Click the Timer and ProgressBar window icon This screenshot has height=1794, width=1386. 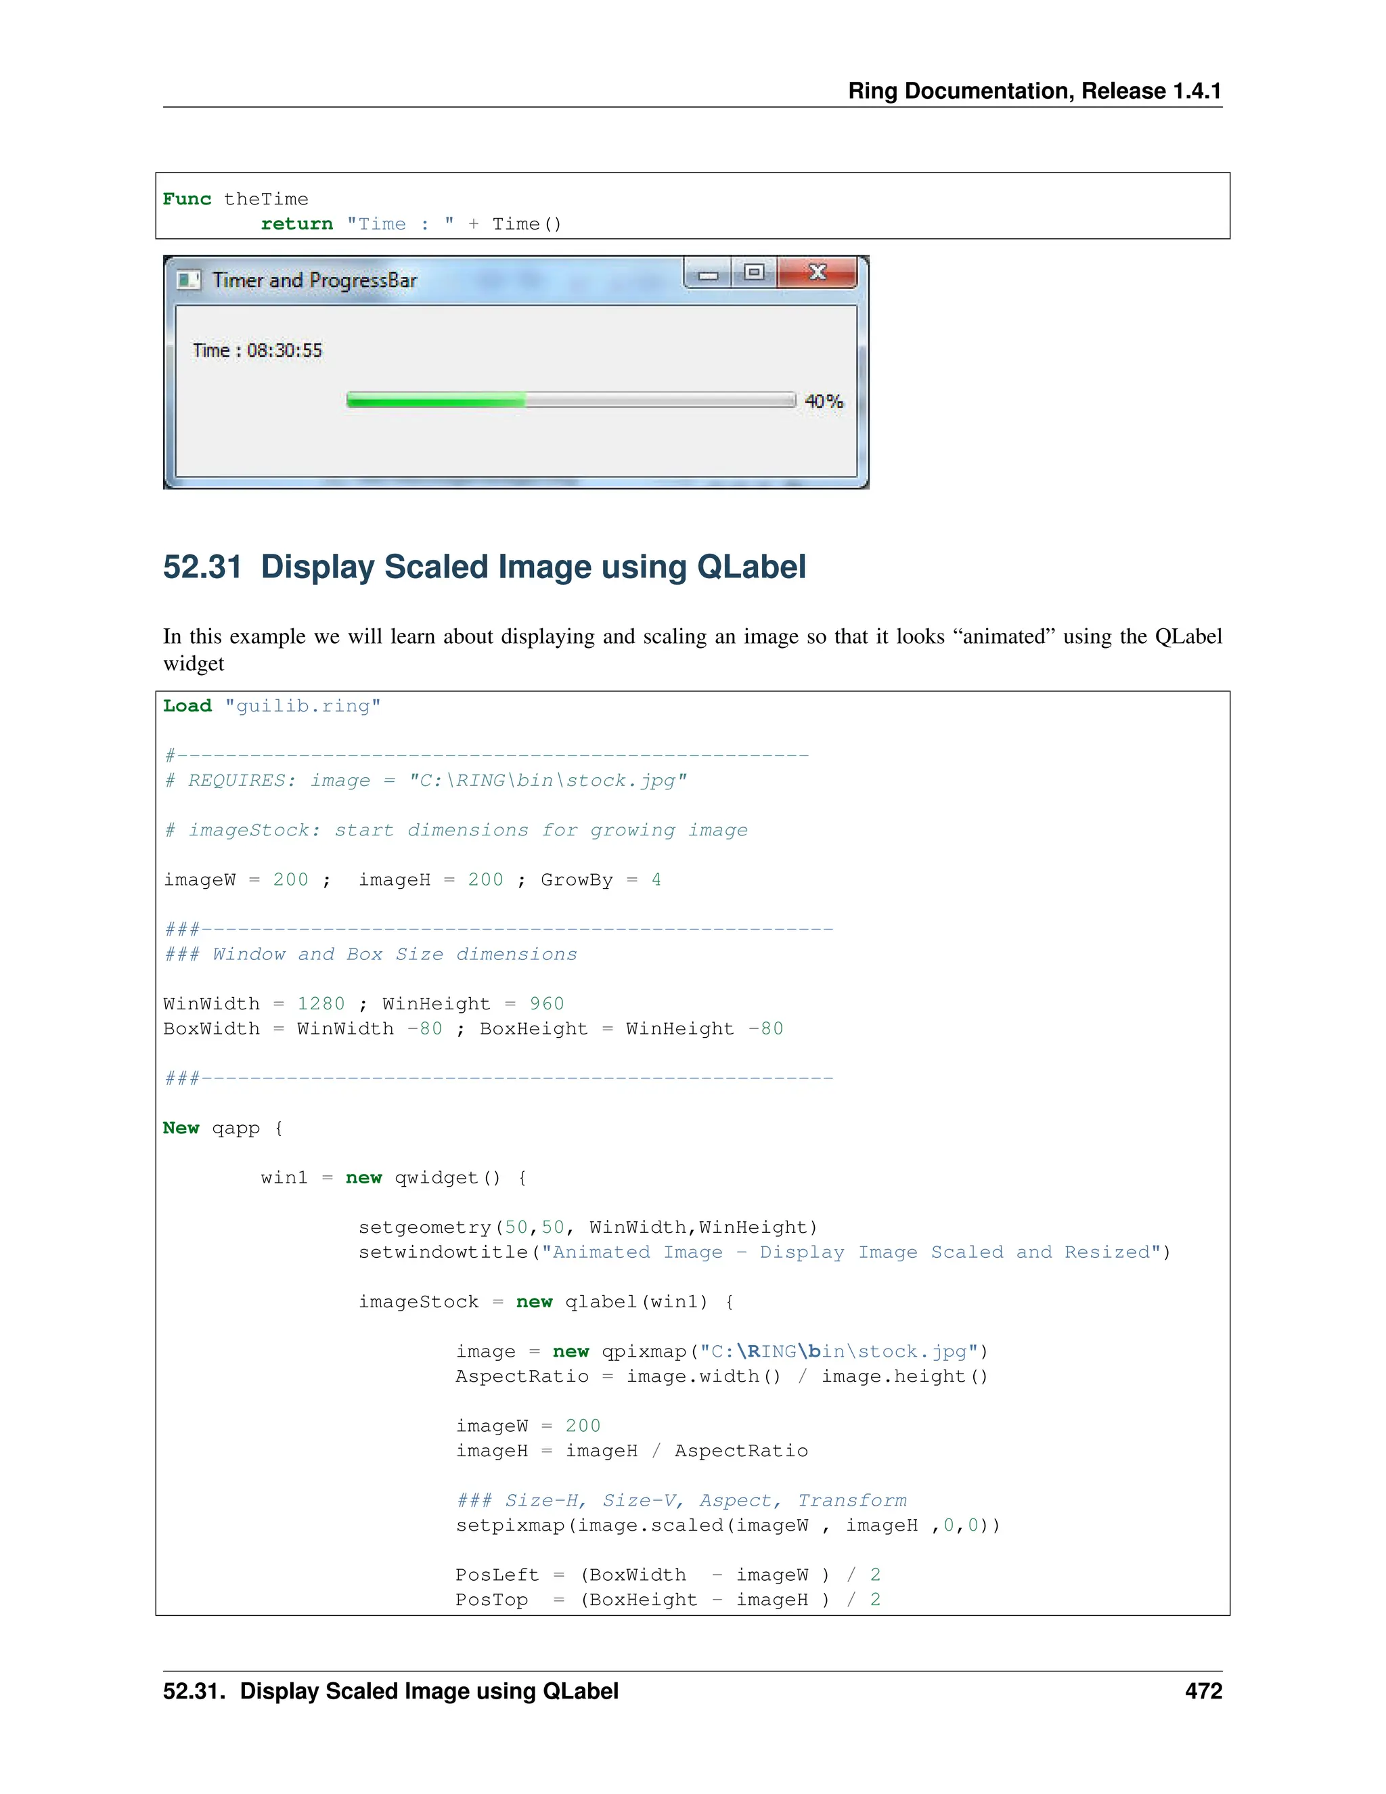(x=188, y=280)
